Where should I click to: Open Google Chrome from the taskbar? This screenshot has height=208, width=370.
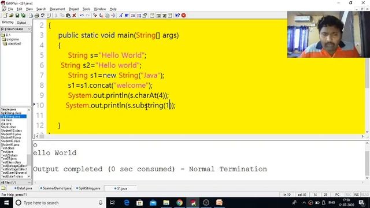pos(180,203)
